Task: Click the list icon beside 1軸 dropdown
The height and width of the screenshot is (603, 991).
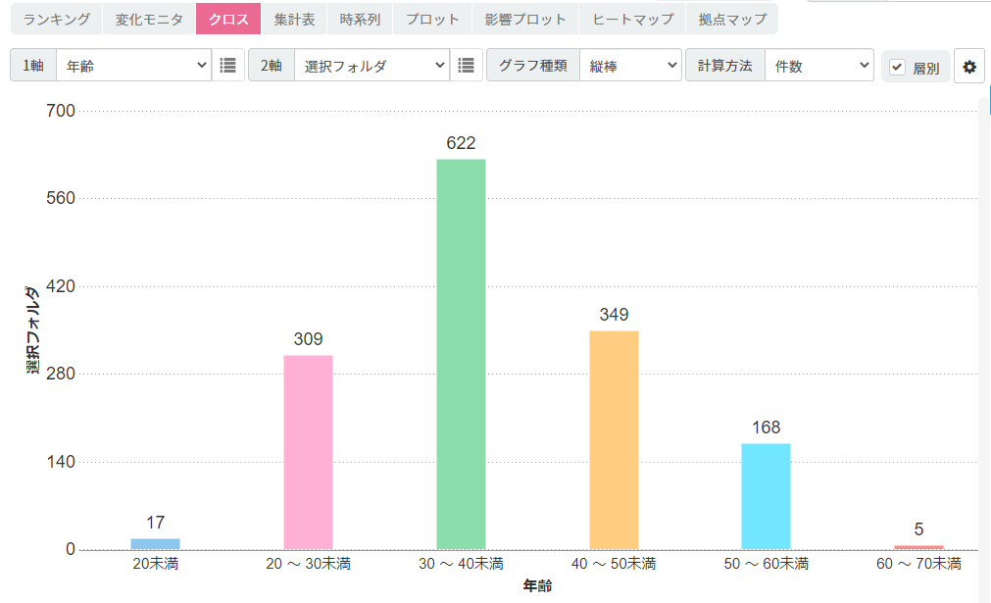Action: 228,66
